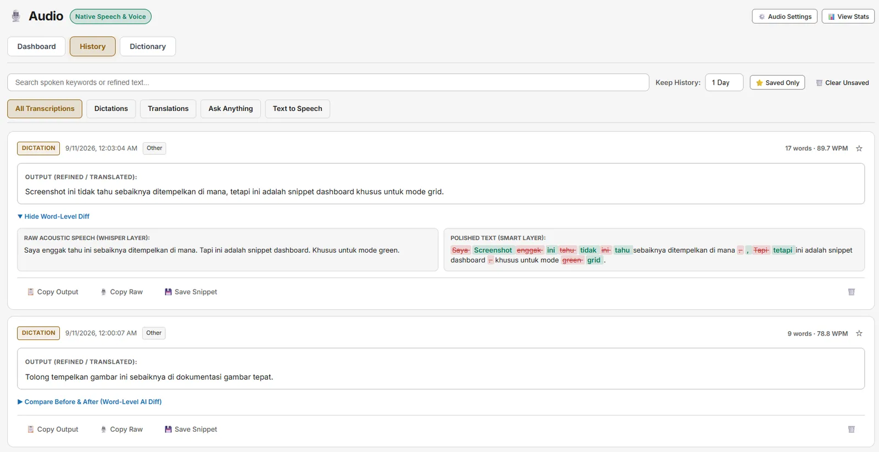Star the 12:03:04 AM dictation entry
The image size is (879, 452).
[859, 148]
